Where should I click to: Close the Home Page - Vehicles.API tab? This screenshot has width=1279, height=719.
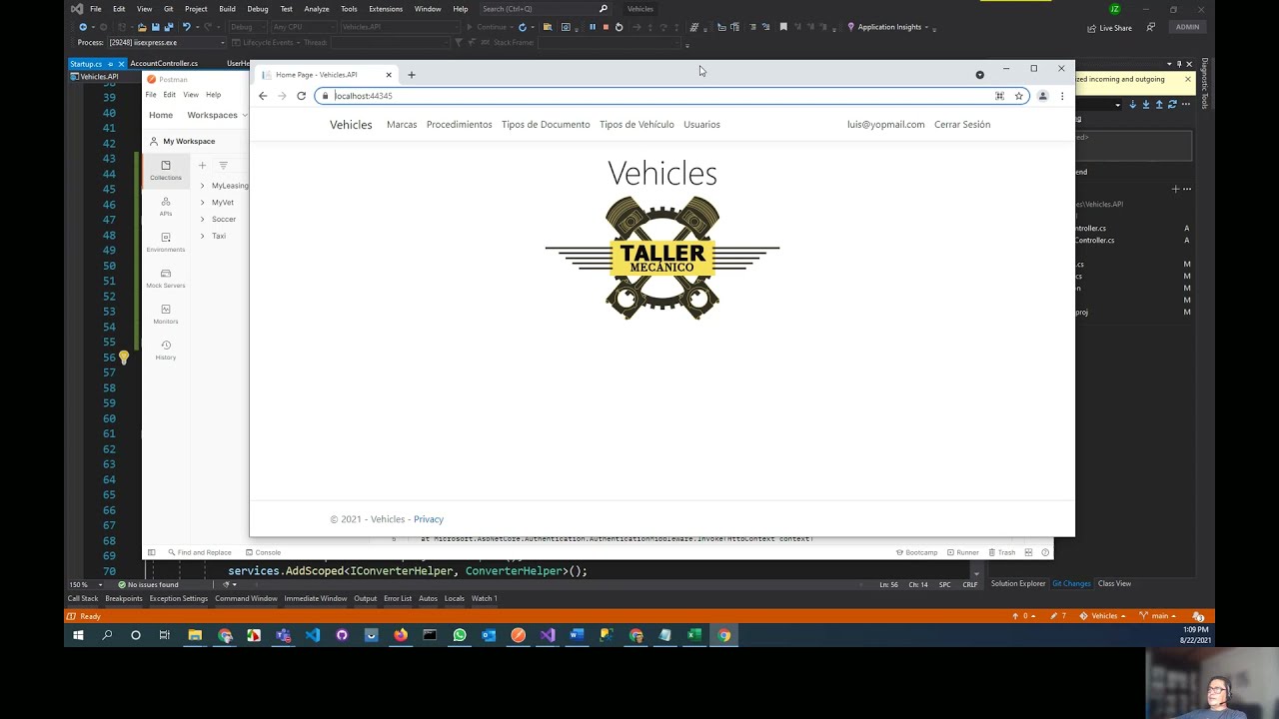tap(389, 75)
